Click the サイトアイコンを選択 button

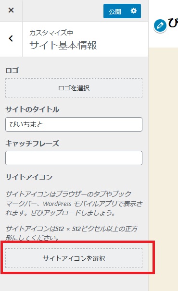(74, 258)
